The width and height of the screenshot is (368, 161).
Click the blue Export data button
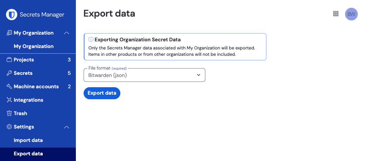pos(102,93)
